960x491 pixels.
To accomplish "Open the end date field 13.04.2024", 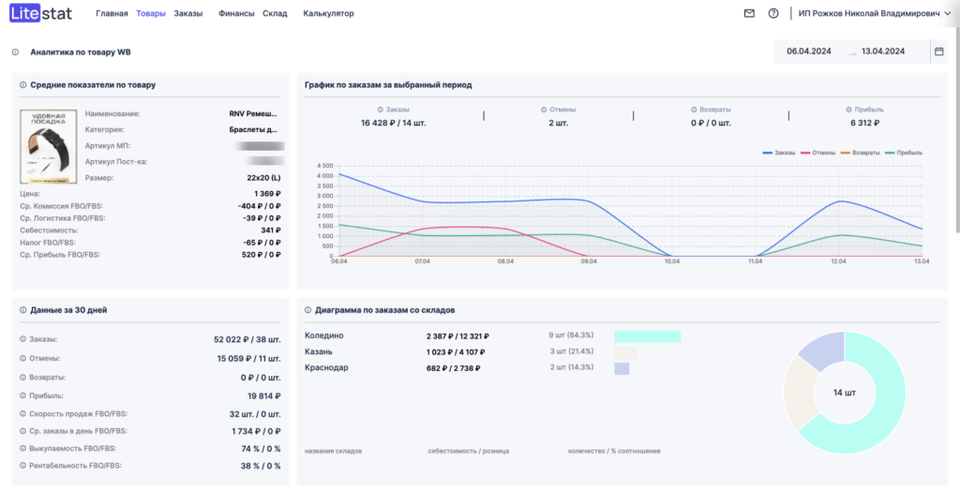I will pyautogui.click(x=882, y=52).
